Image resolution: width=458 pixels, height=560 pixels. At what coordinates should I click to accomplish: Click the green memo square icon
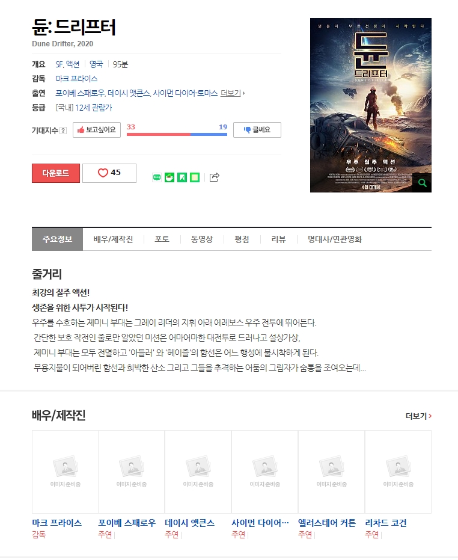point(195,177)
